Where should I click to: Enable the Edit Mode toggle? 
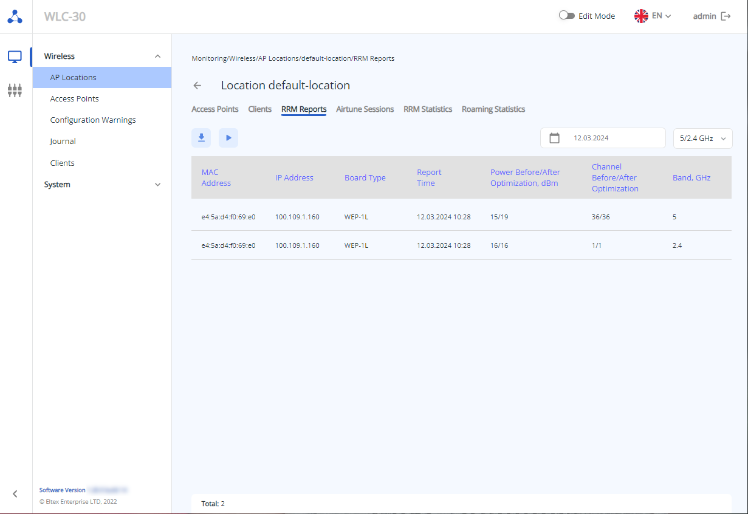[x=566, y=16]
